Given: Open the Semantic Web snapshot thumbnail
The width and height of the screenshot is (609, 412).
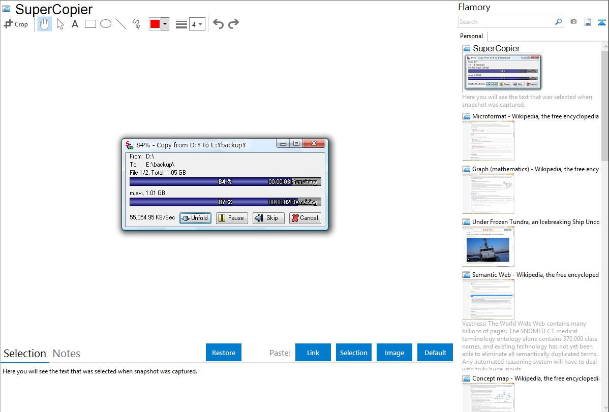Looking at the screenshot, I should pos(488,299).
